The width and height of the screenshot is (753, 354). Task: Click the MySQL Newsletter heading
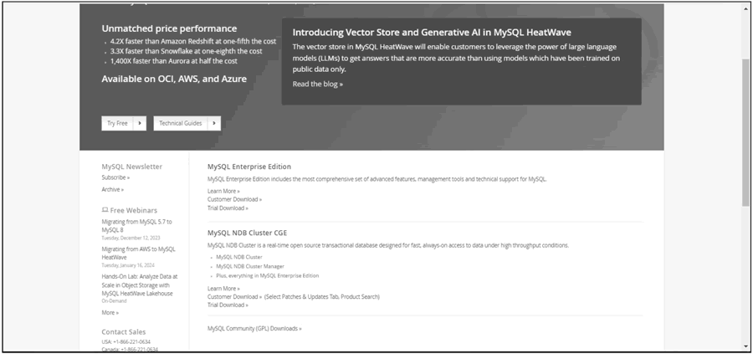click(x=132, y=167)
